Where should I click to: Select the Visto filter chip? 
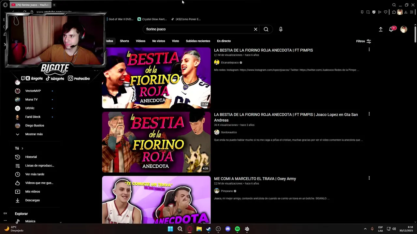coord(176,41)
